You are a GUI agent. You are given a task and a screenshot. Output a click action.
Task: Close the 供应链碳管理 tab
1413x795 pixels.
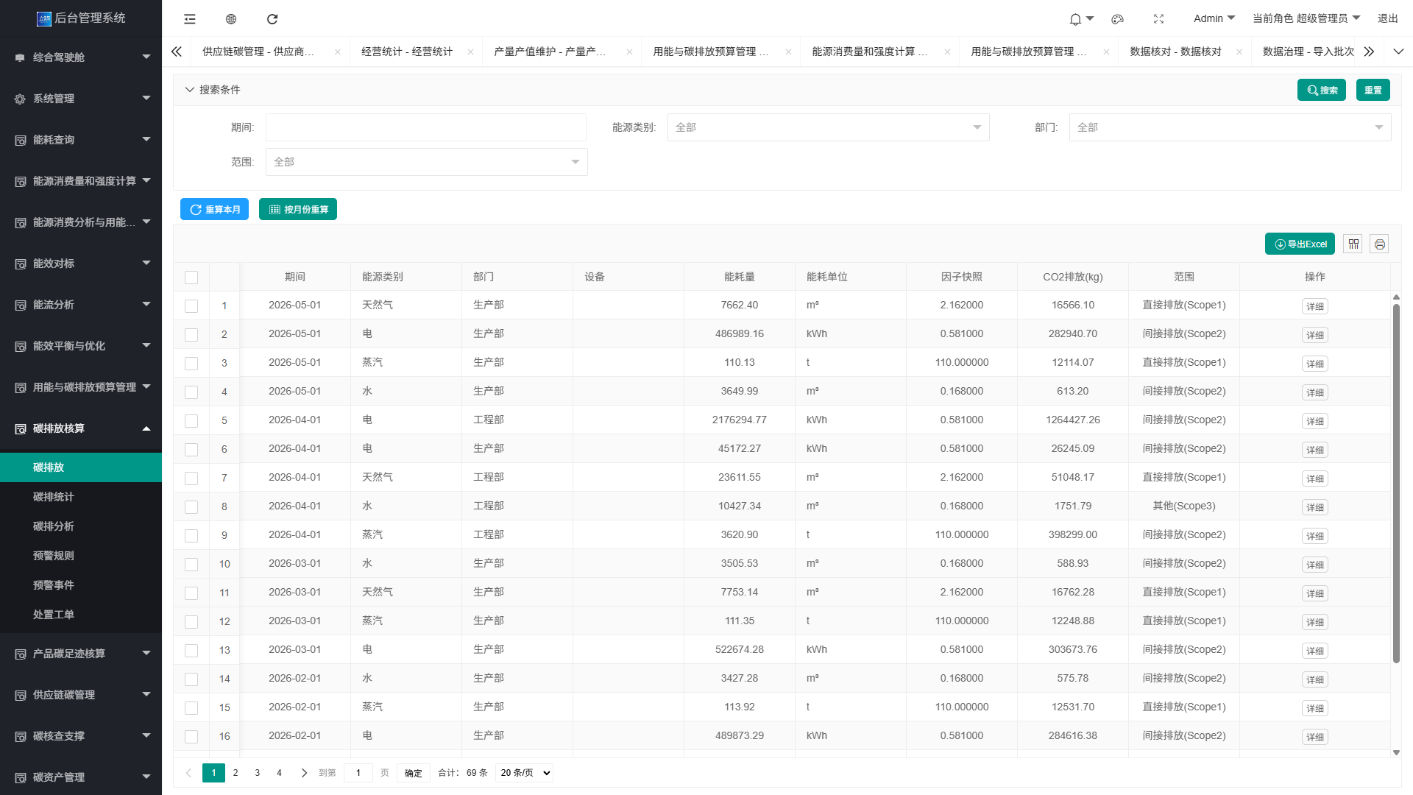(338, 52)
